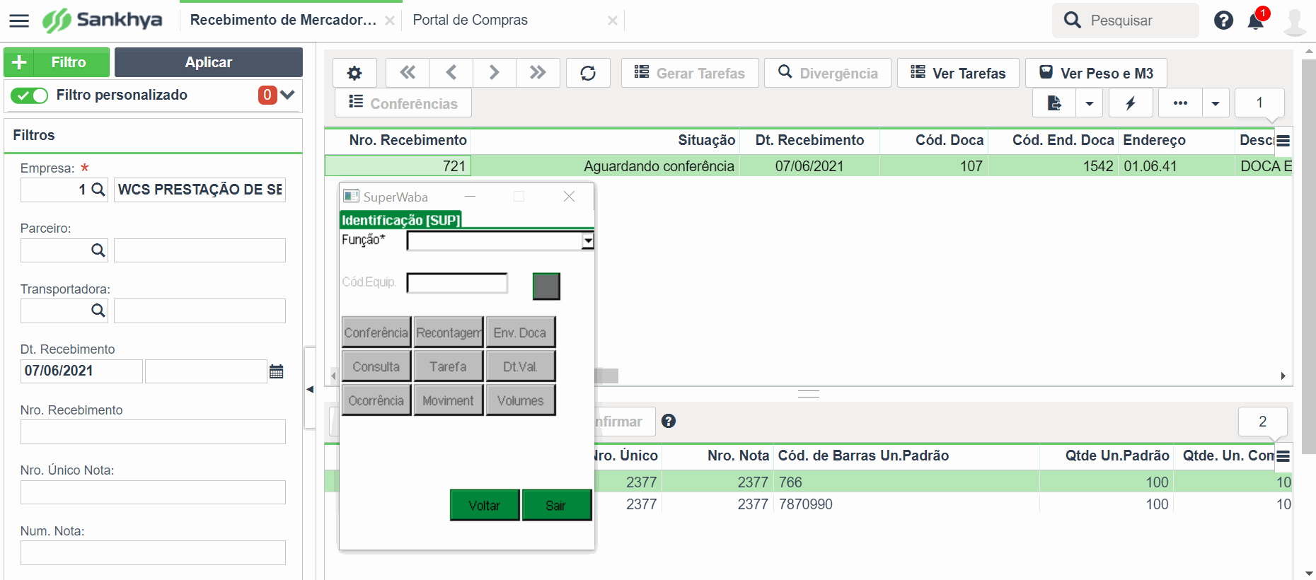Open the Função dropdown in SuperWaba
Image resolution: width=1316 pixels, height=580 pixels.
587,241
